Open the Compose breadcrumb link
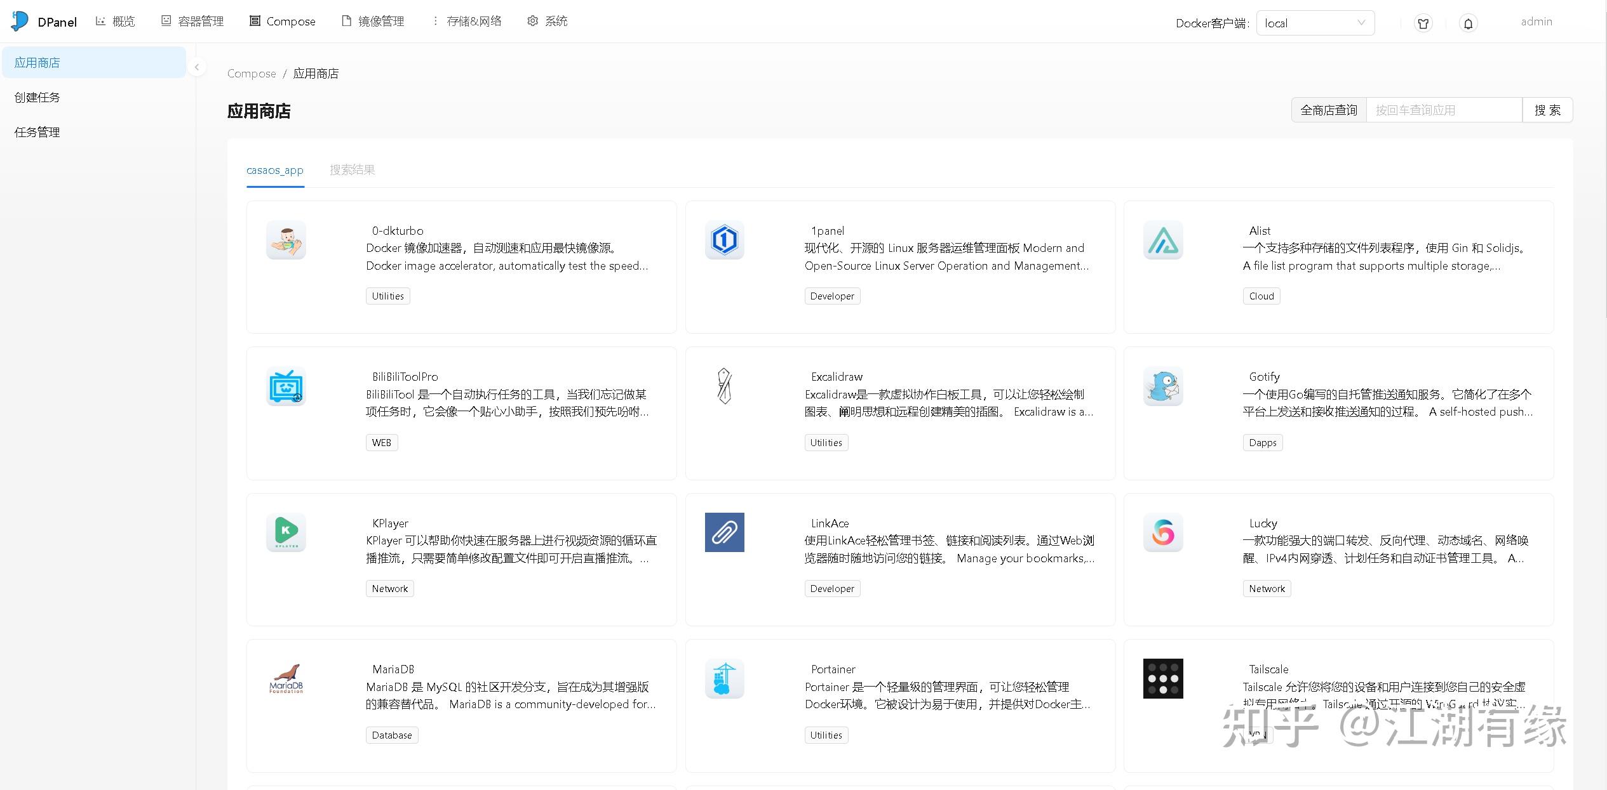 [x=251, y=73]
